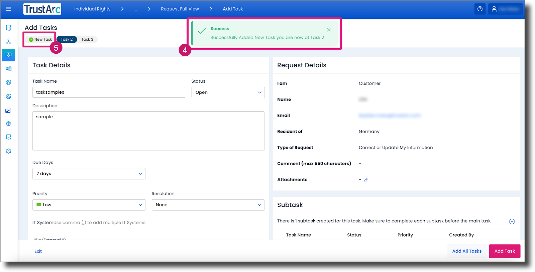The height and width of the screenshot is (272, 535).
Task: Click the Exit link
Action: pyautogui.click(x=38, y=251)
